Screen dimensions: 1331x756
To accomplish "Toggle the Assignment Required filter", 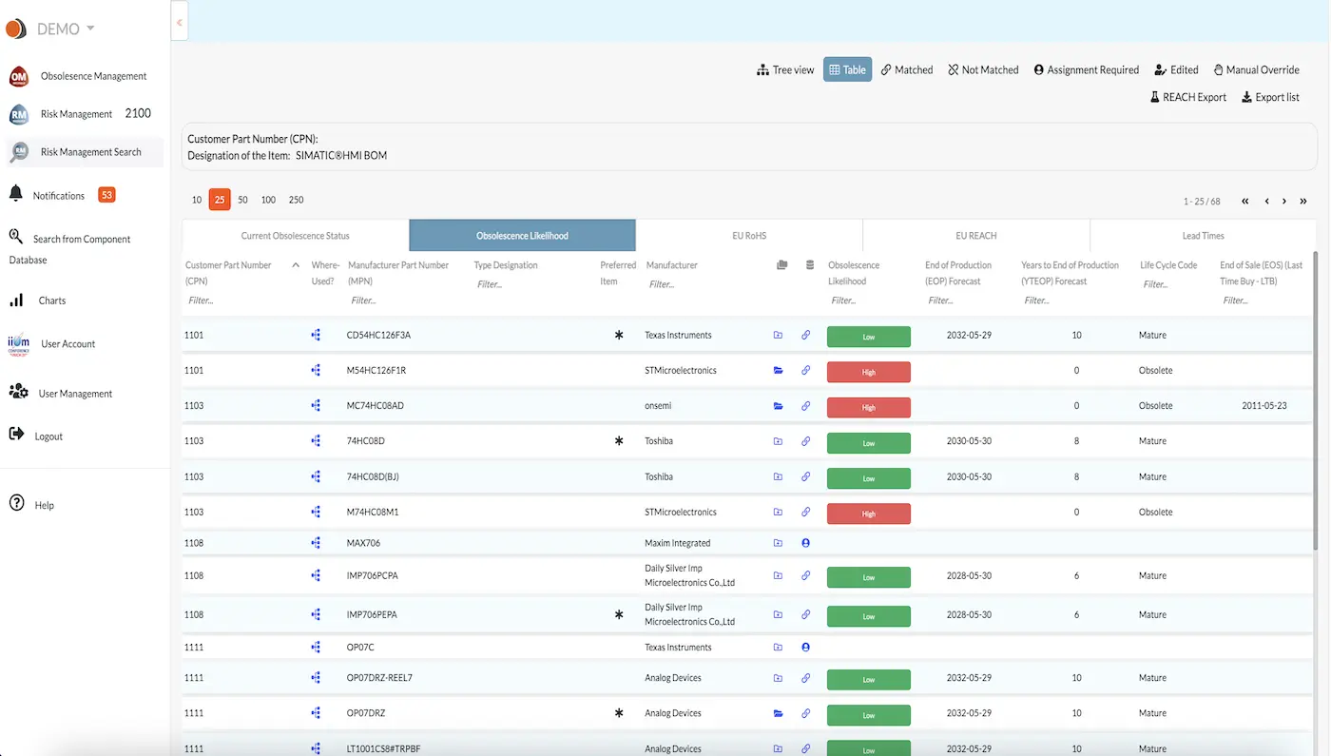I will point(1085,69).
